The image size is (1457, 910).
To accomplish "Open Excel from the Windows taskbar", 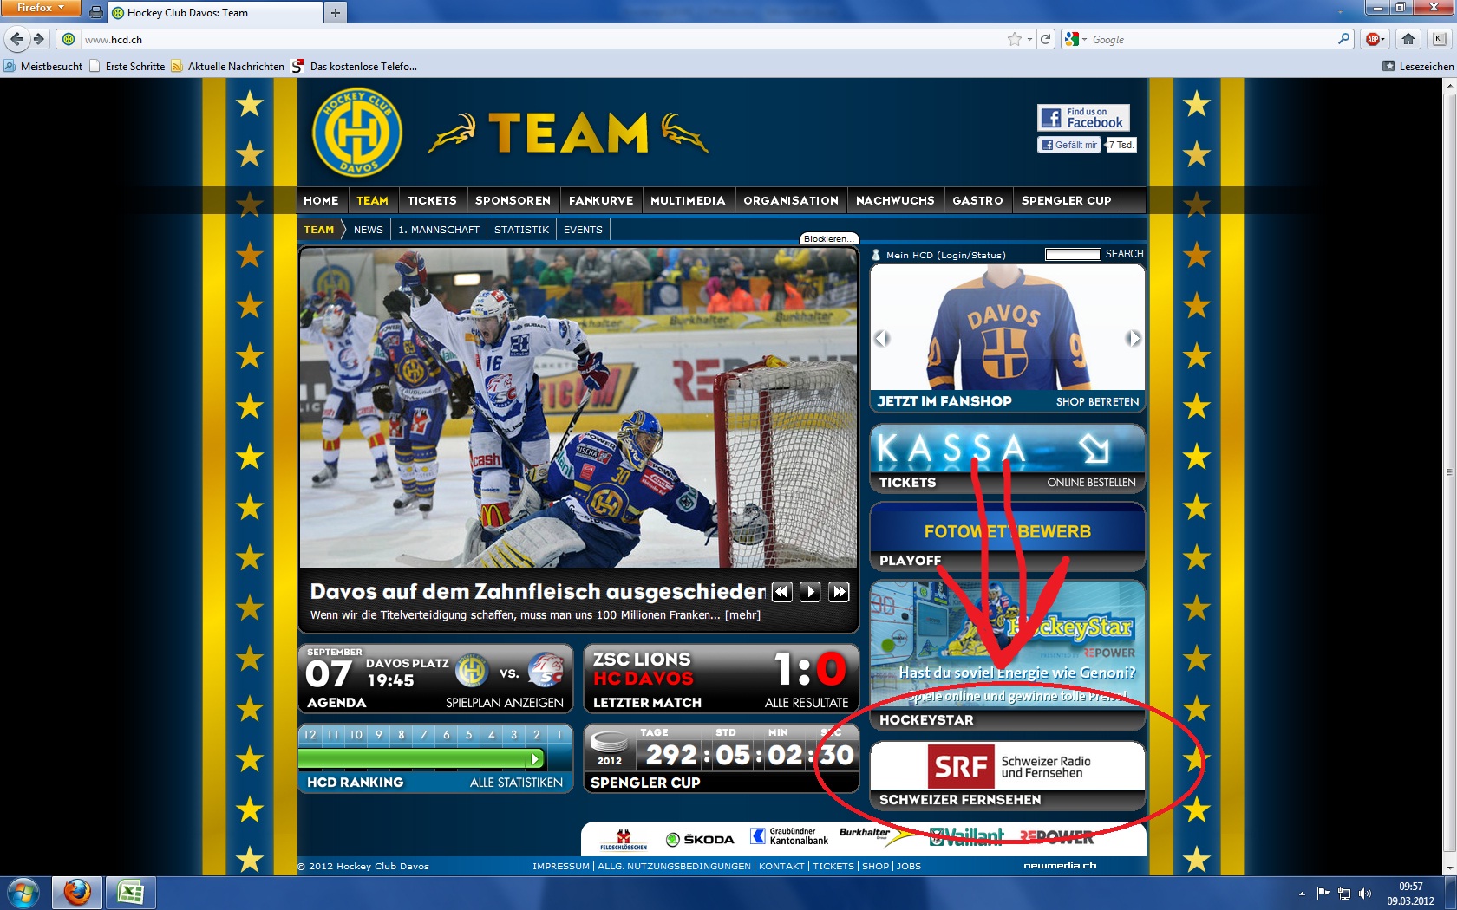I will tap(130, 892).
